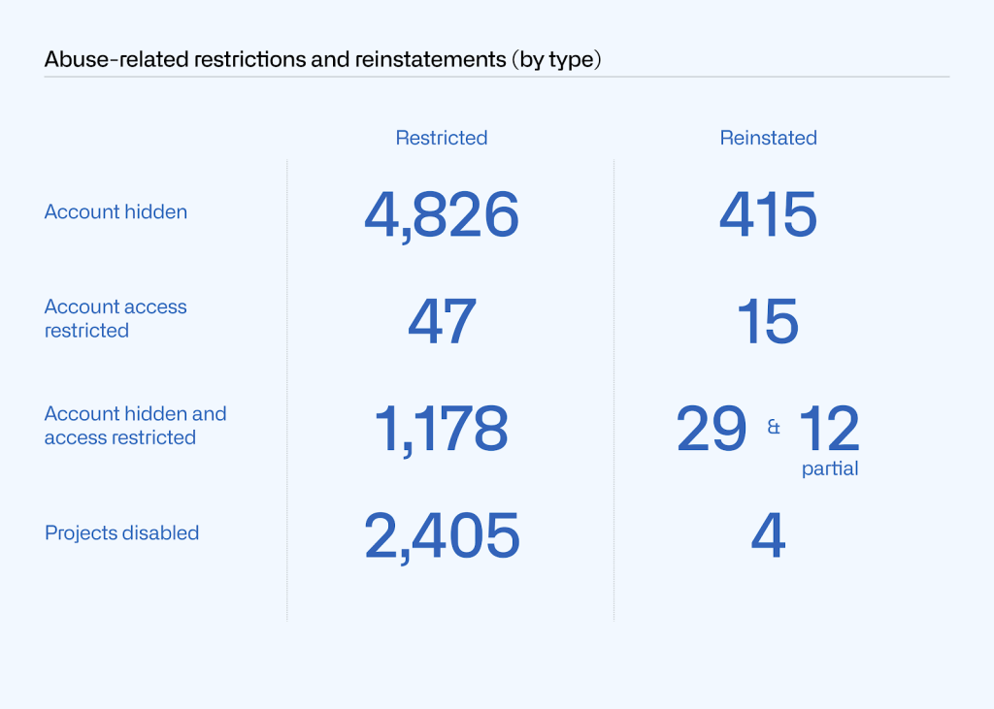The height and width of the screenshot is (709, 994).
Task: Click the 415 reinstated figure
Action: pos(768,214)
